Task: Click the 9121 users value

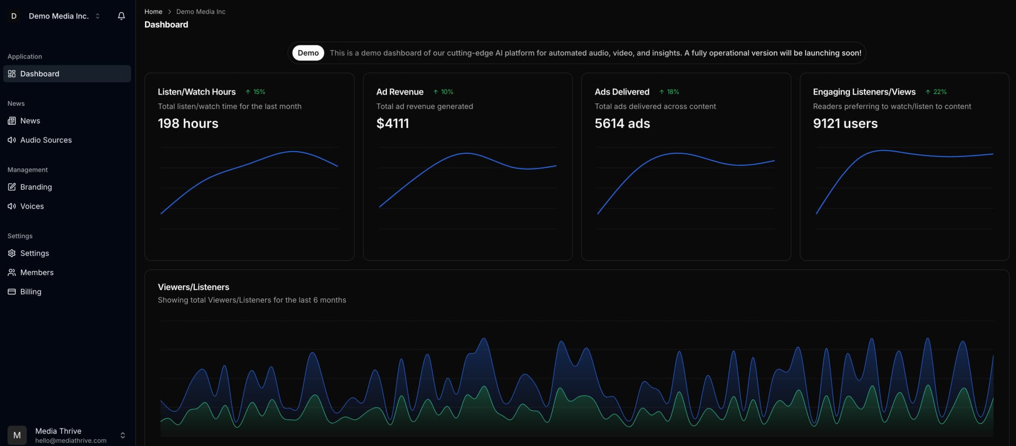Action: point(845,124)
